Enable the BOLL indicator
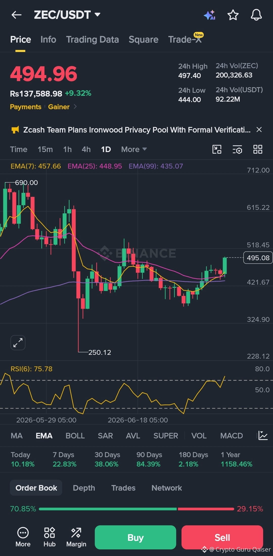Viewport: 273px width, 556px height. 75,436
